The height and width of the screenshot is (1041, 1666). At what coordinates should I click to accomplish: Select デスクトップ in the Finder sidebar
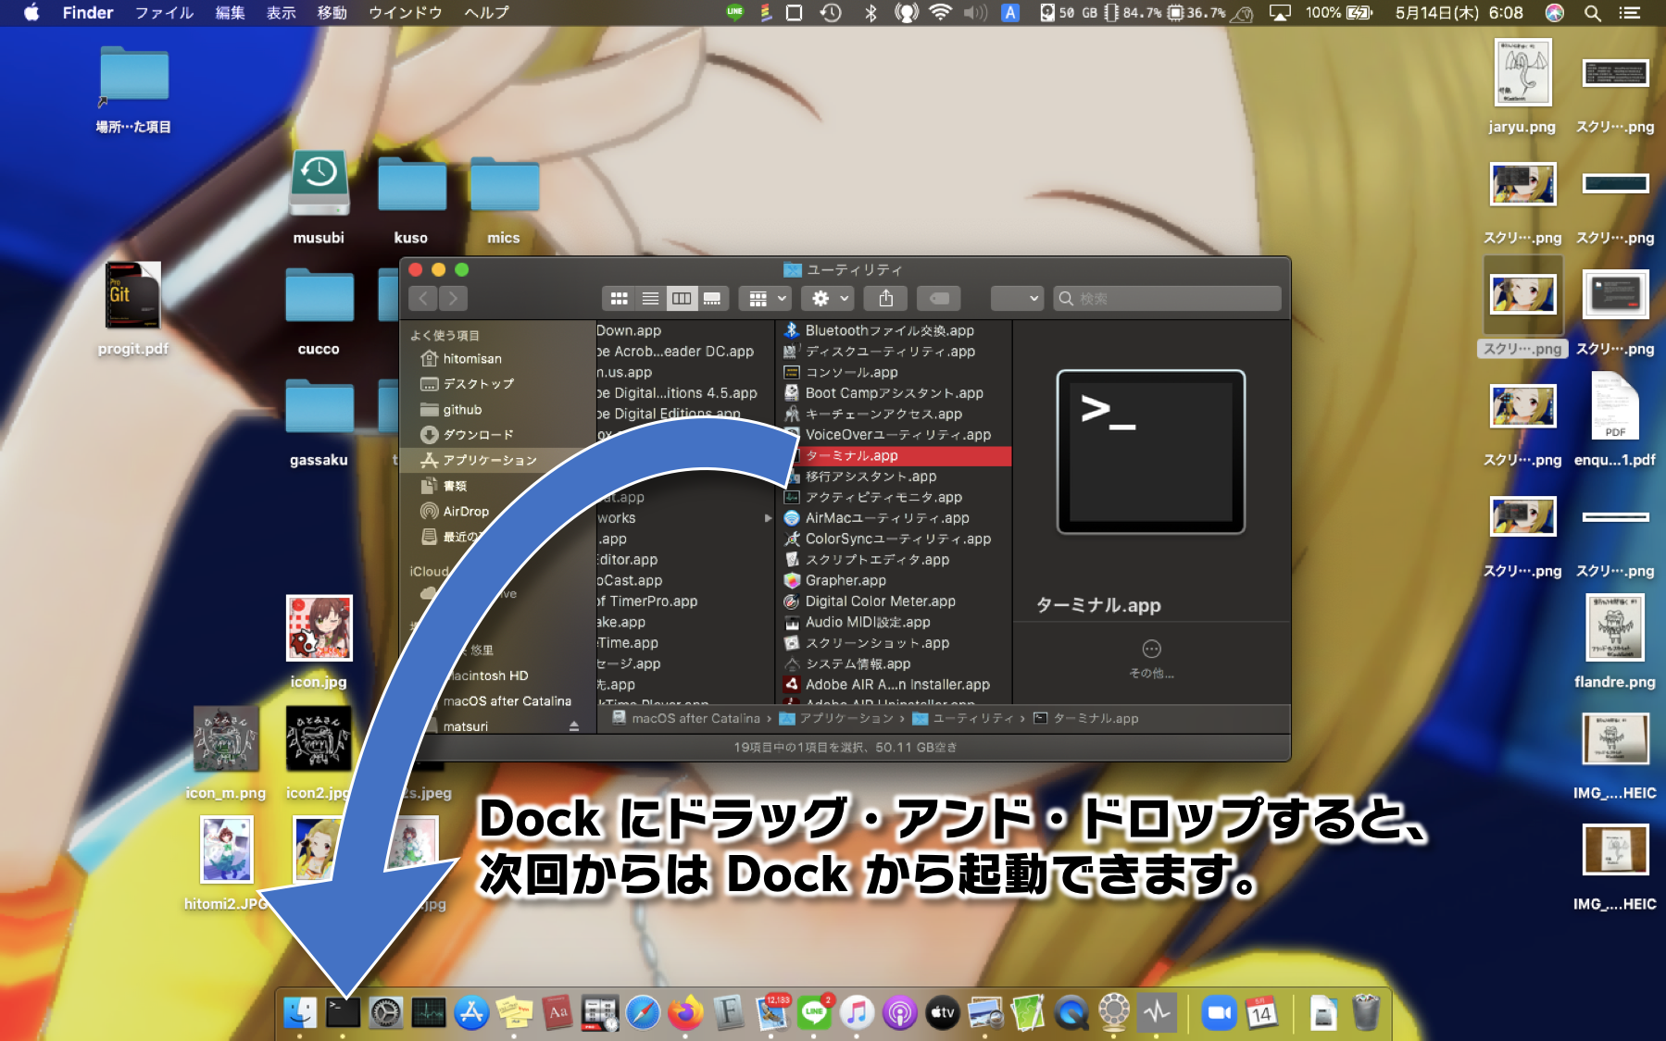478,384
